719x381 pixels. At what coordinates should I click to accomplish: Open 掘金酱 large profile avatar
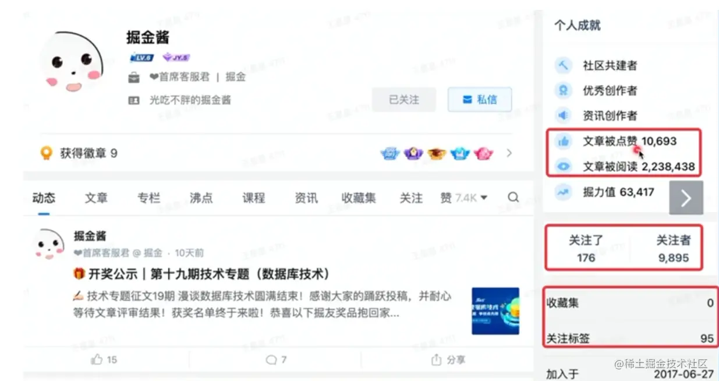[71, 62]
